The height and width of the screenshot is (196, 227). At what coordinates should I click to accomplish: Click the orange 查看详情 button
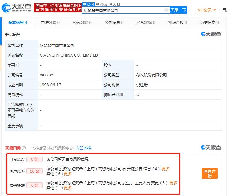[x=210, y=173]
